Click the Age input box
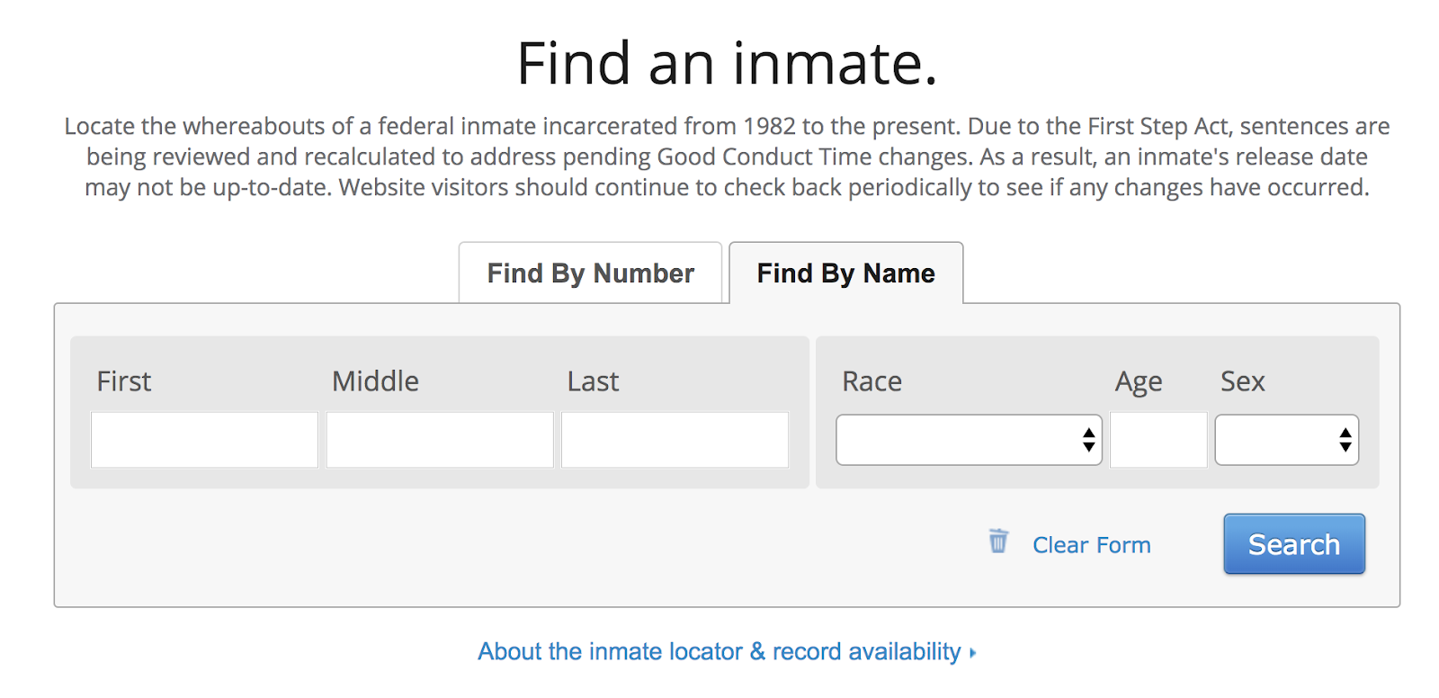Image resolution: width=1439 pixels, height=698 pixels. 1158,440
